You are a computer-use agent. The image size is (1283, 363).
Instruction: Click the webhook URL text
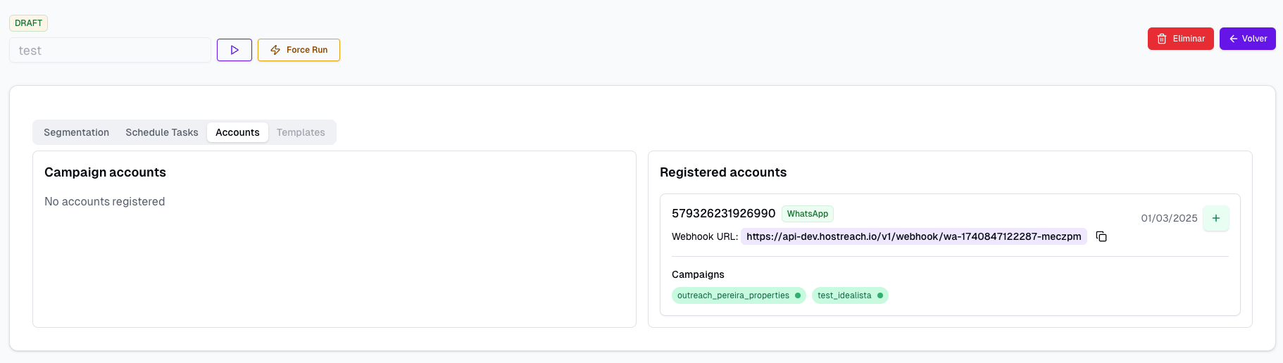[x=913, y=236]
